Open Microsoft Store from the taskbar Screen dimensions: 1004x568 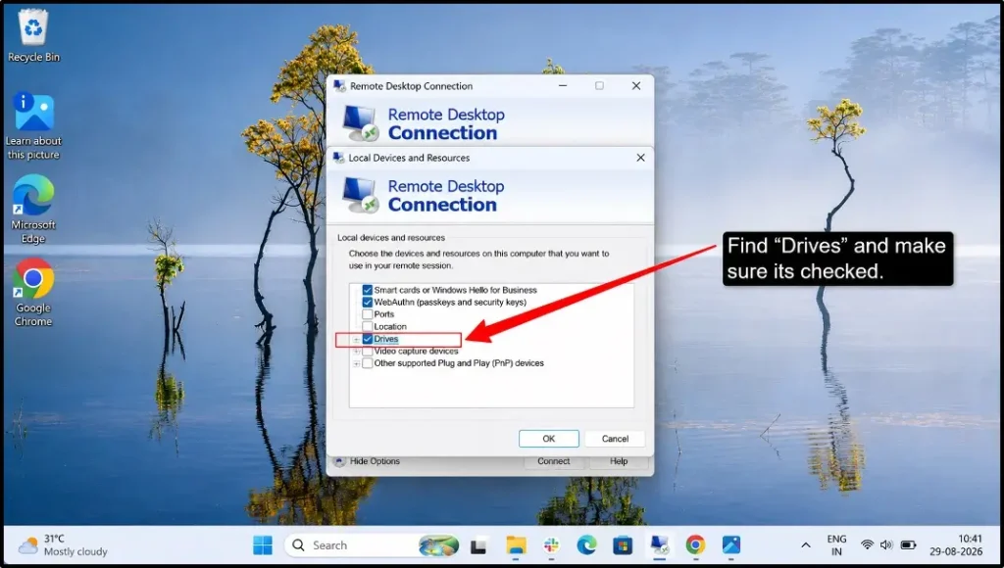tap(623, 545)
